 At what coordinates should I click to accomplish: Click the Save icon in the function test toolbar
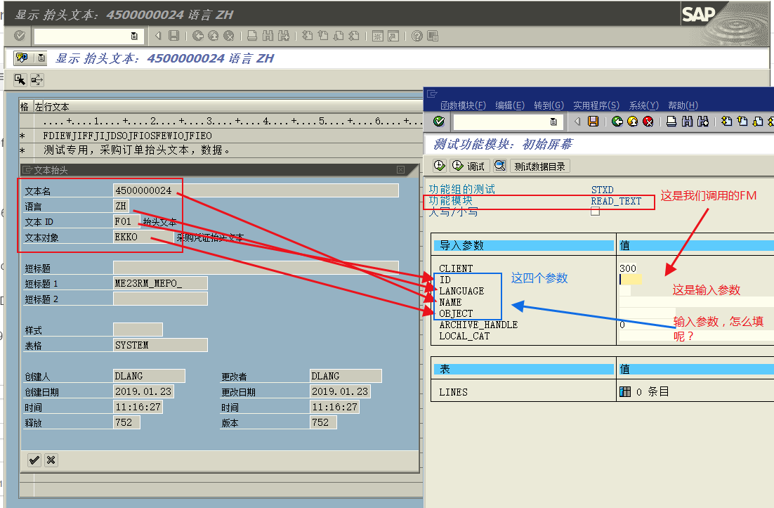point(593,122)
